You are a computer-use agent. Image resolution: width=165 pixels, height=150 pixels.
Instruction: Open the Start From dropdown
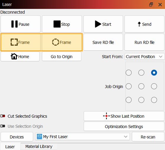[145, 57]
